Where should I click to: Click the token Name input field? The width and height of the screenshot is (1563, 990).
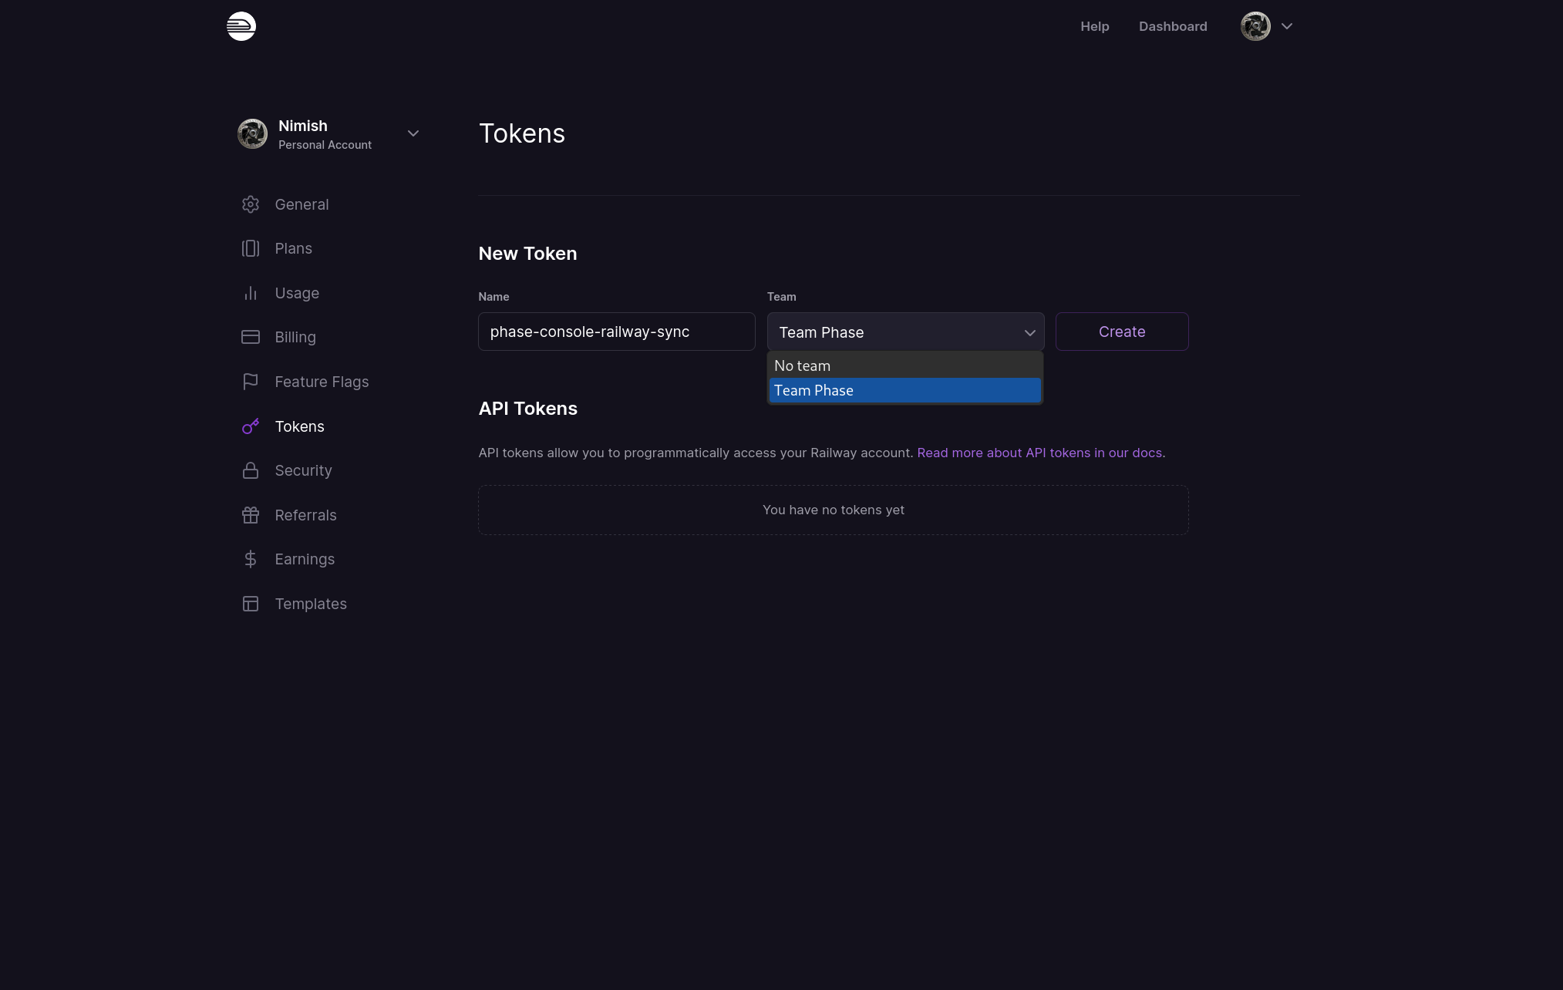tap(616, 332)
